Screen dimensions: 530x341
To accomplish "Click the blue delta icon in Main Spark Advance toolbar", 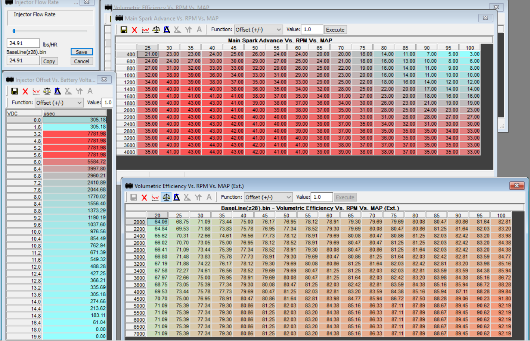I will pyautogui.click(x=167, y=30).
